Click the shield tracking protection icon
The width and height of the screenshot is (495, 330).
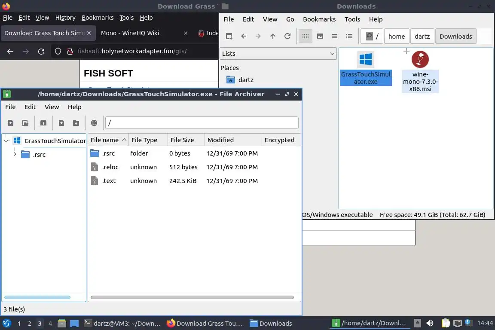click(58, 51)
